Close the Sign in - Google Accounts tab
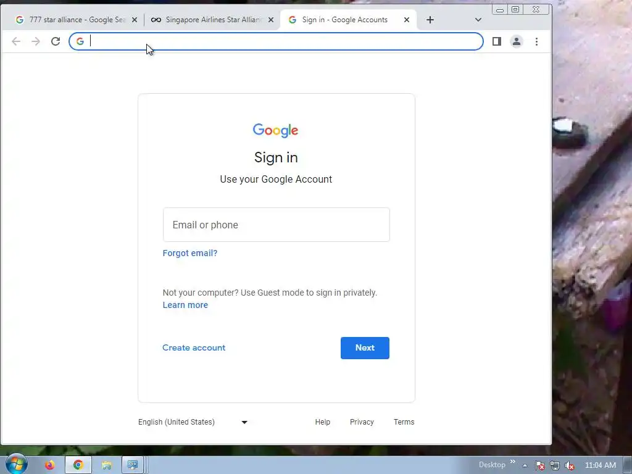This screenshot has width=632, height=474. point(407,20)
